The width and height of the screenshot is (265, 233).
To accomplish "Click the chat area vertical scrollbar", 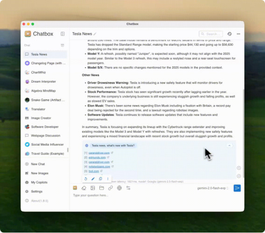I will pos(244,133).
